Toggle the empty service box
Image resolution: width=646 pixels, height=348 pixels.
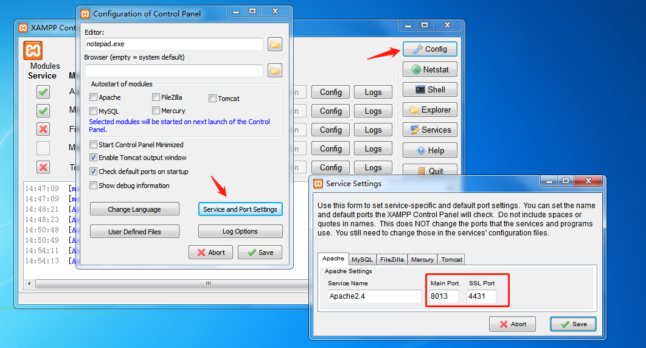coord(43,148)
